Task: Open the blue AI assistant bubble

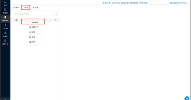Action: click(x=187, y=98)
